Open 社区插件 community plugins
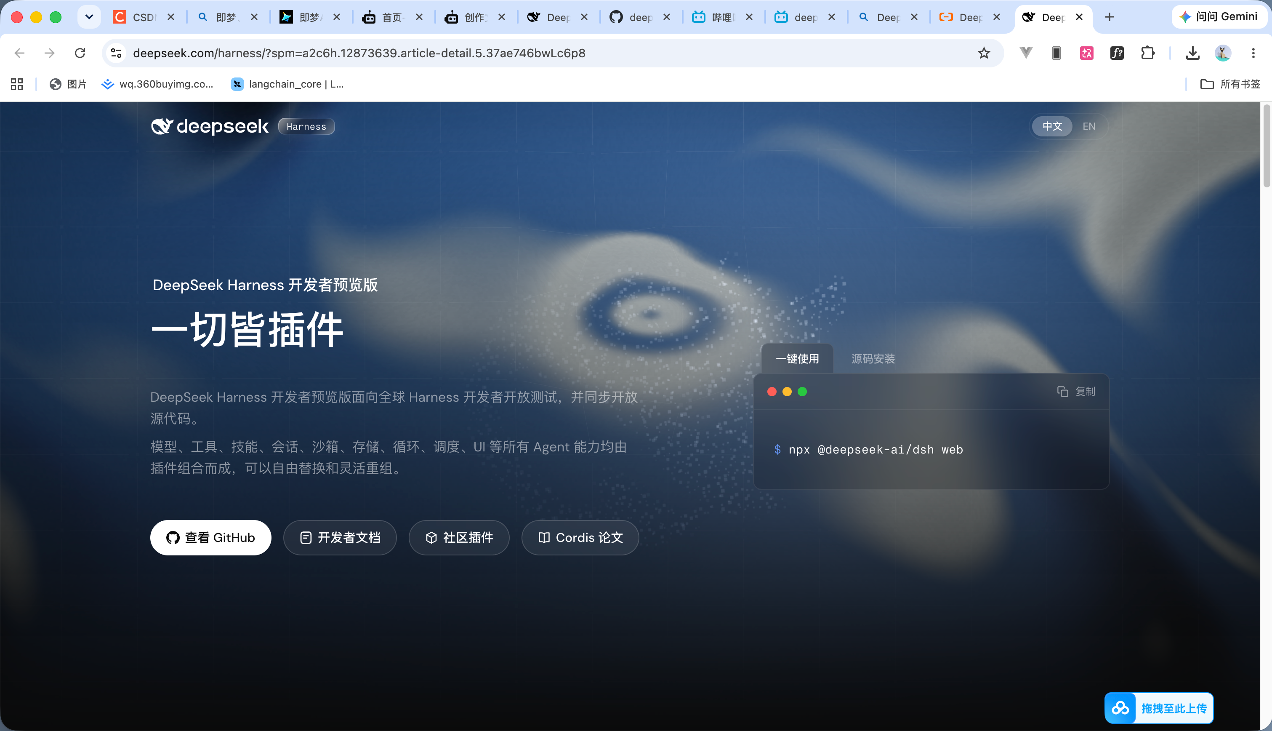The height and width of the screenshot is (731, 1272). pyautogui.click(x=459, y=537)
